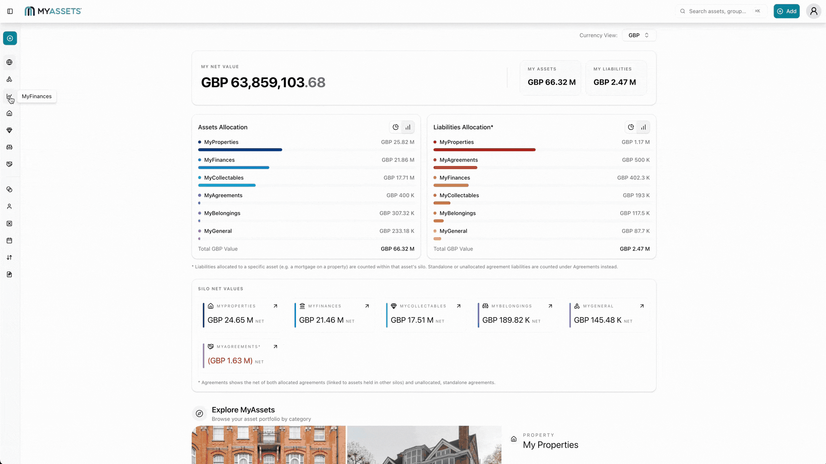Click MyBelongings row in Assets Allocation
The image size is (826, 464).
tap(306, 217)
